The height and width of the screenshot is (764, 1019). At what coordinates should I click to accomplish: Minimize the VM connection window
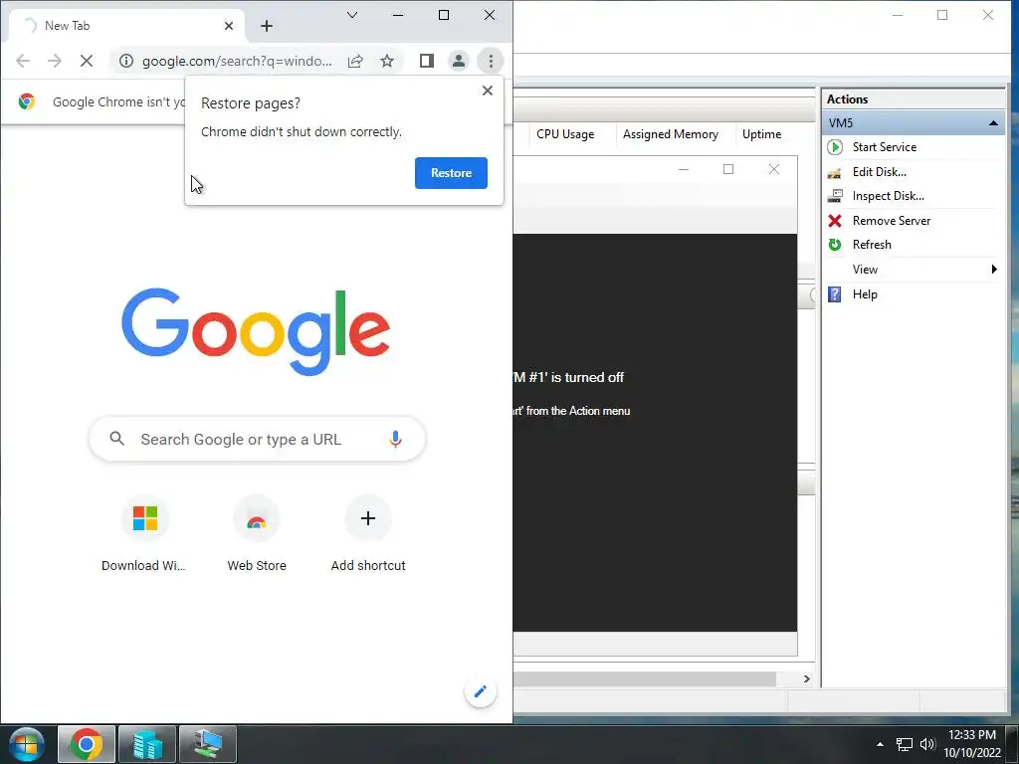(x=683, y=169)
